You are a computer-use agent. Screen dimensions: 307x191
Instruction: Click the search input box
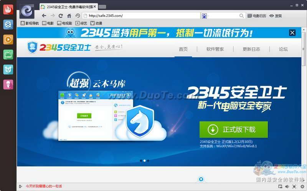[223, 16]
